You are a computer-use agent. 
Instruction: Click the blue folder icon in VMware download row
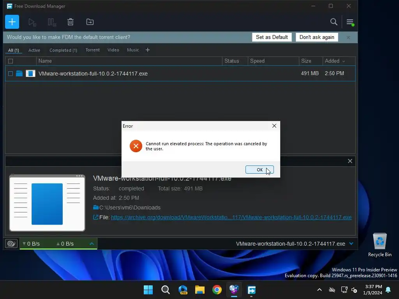click(x=19, y=74)
